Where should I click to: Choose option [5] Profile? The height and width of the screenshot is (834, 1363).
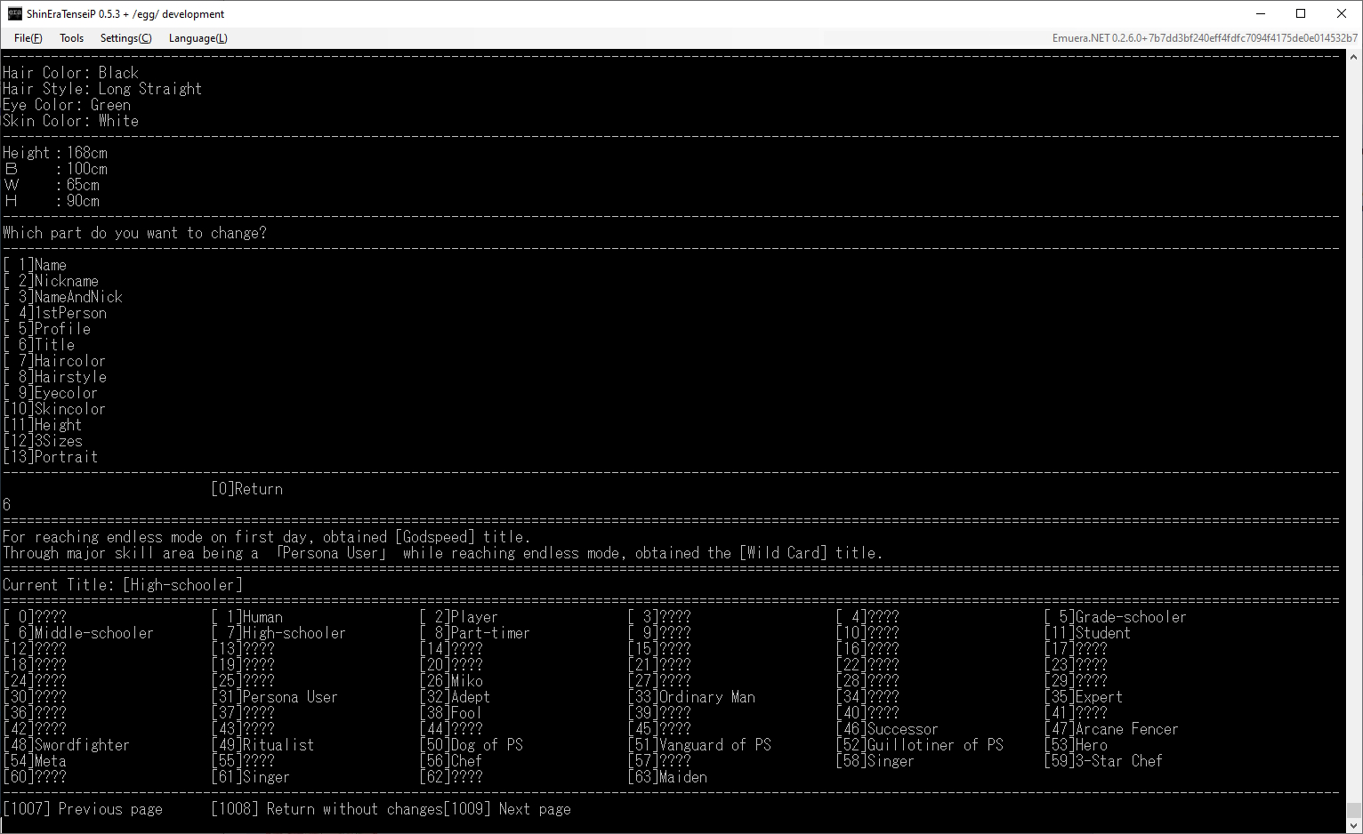coord(47,329)
